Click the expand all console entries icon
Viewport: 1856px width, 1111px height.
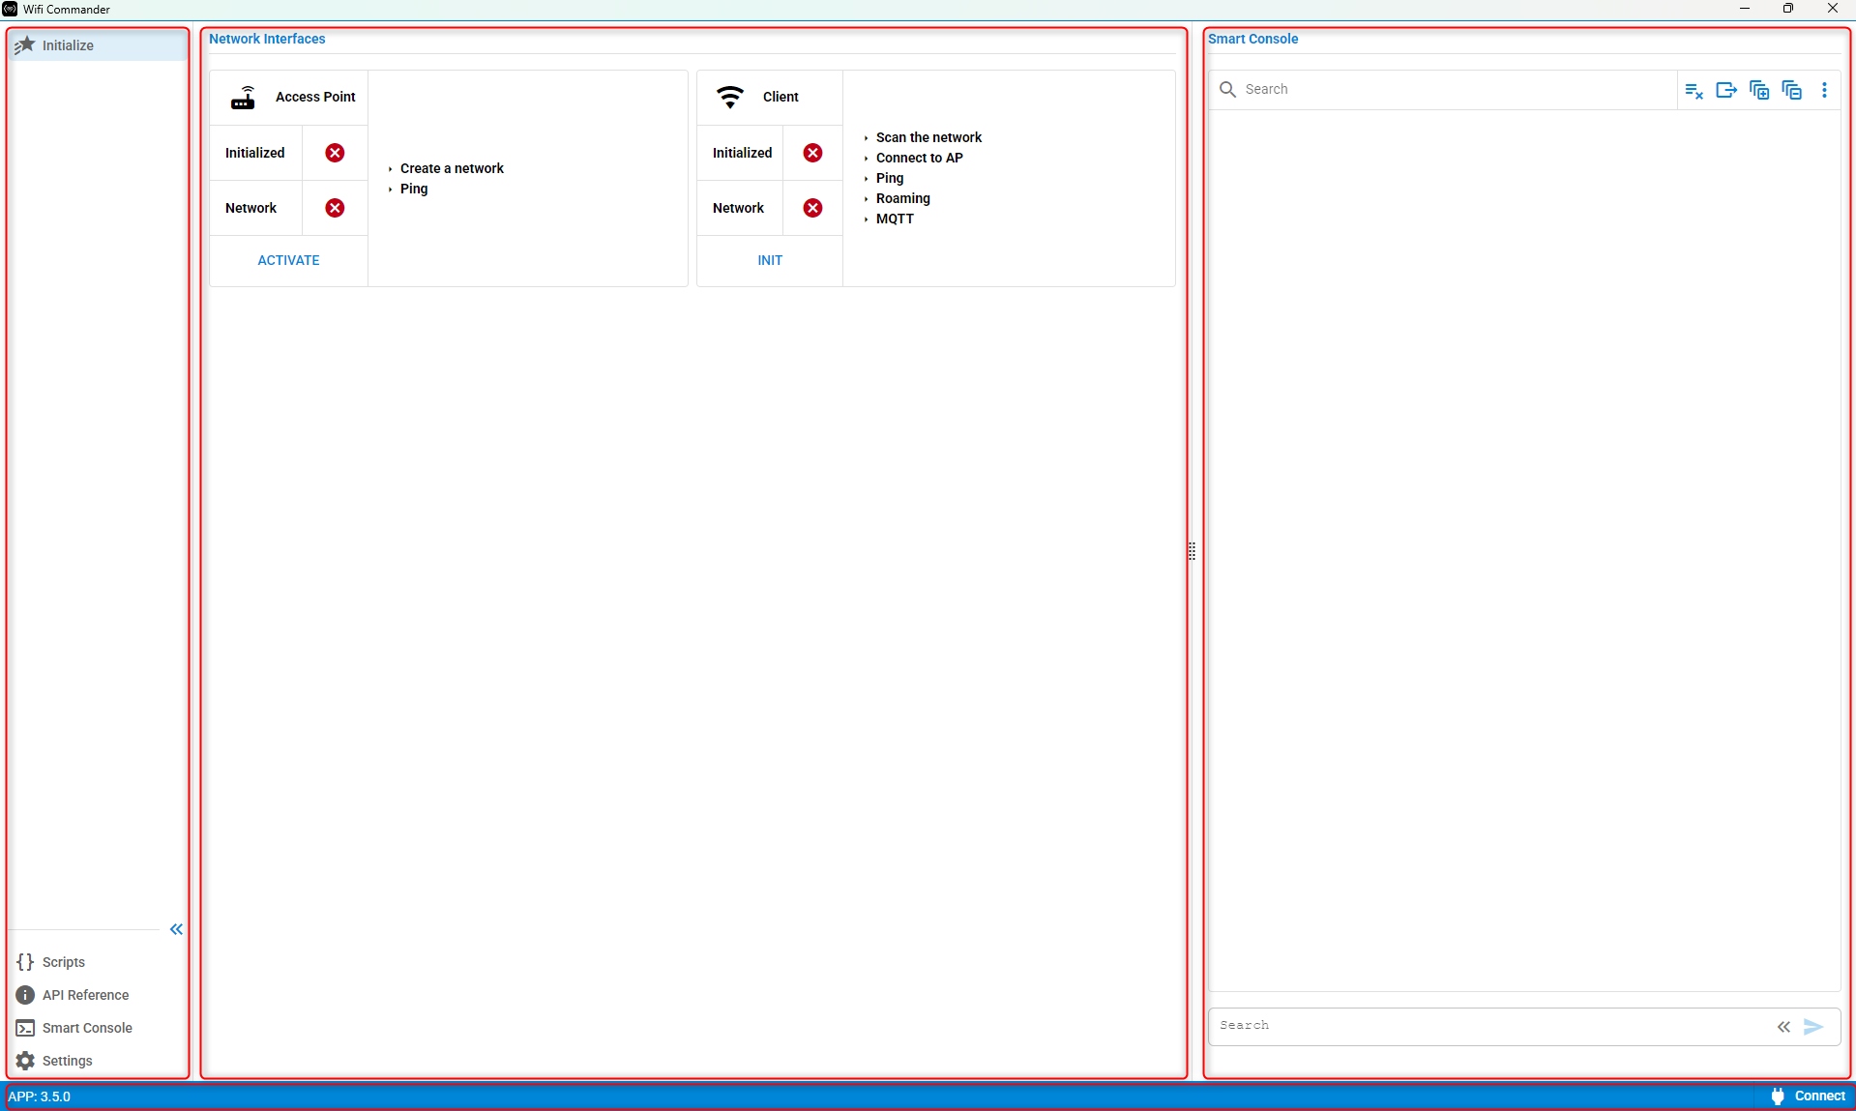pyautogui.click(x=1759, y=90)
